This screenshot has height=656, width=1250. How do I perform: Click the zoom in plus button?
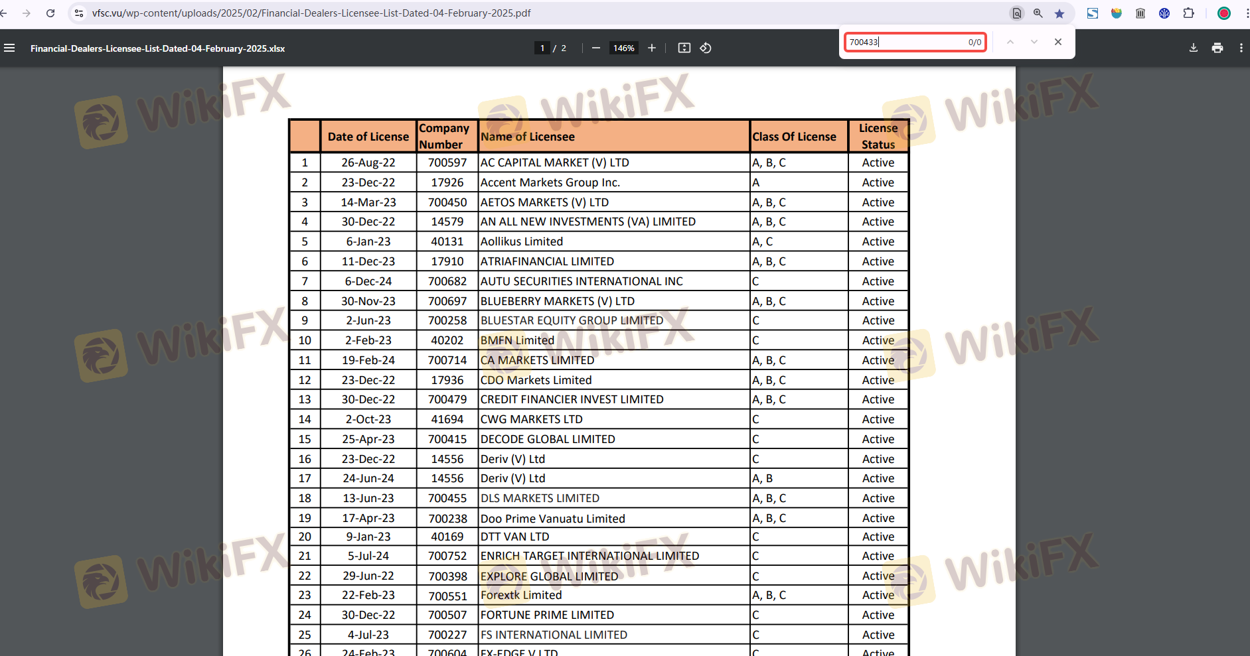point(652,48)
